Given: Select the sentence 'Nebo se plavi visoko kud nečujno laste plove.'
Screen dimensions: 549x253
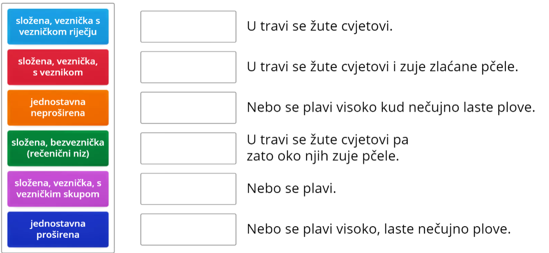Looking at the screenshot, I should point(391,108).
